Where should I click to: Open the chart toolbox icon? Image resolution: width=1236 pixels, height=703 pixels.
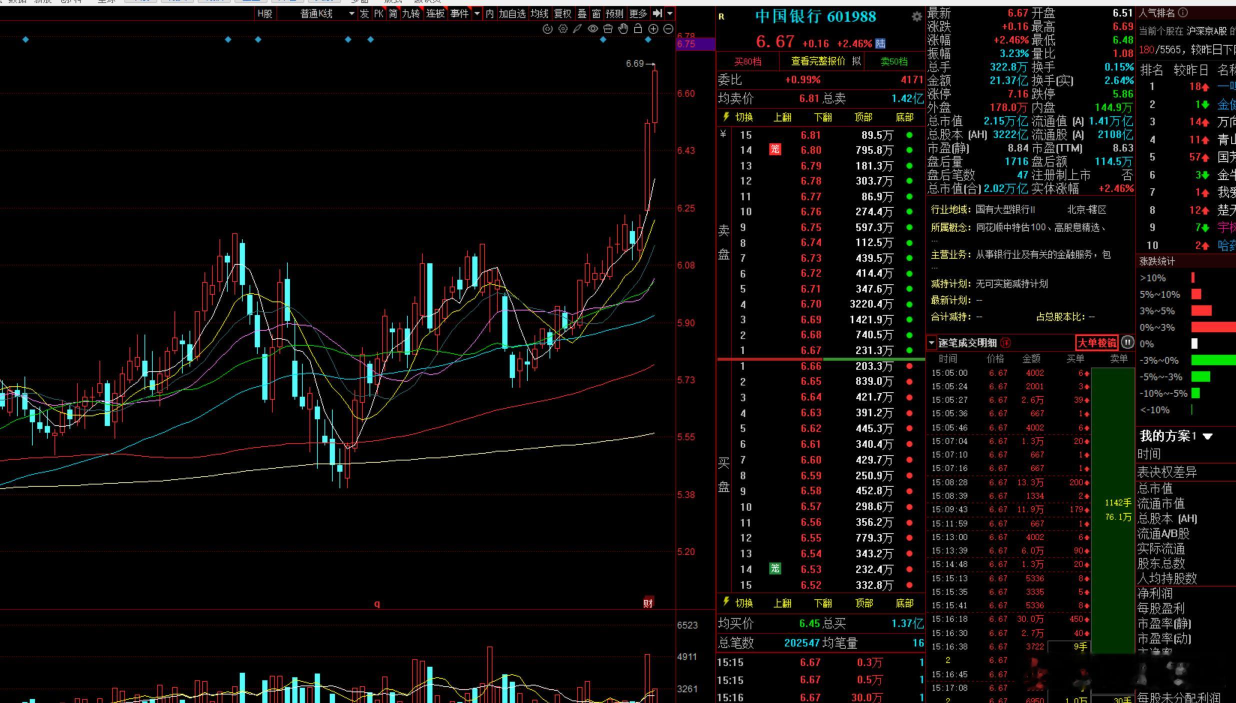point(608,29)
